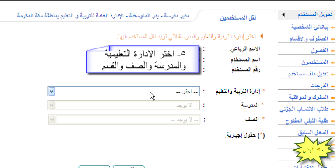Click the رقم المستخدم label
This screenshot has width=335, height=168.
pos(246,70)
